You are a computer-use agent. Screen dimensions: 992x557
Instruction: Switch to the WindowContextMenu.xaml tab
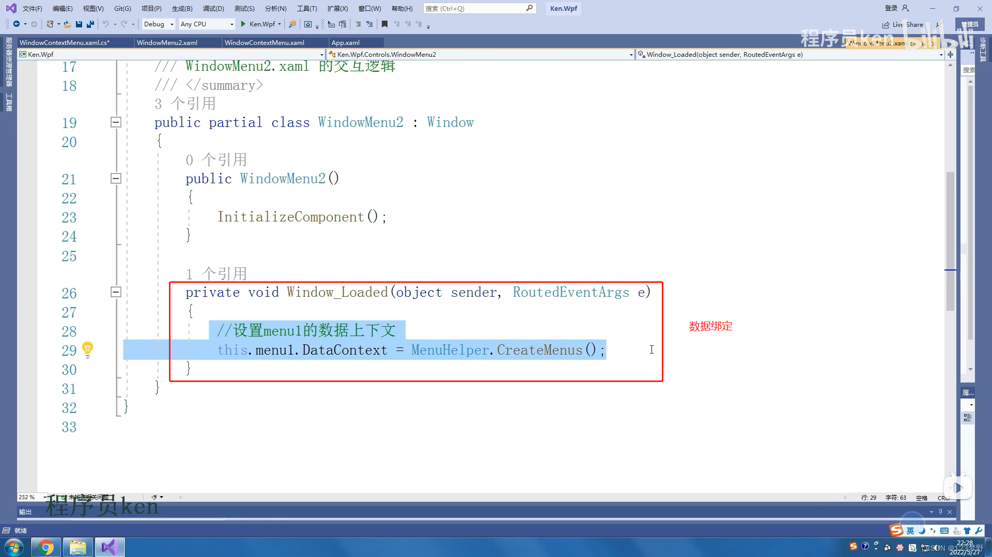[275, 42]
